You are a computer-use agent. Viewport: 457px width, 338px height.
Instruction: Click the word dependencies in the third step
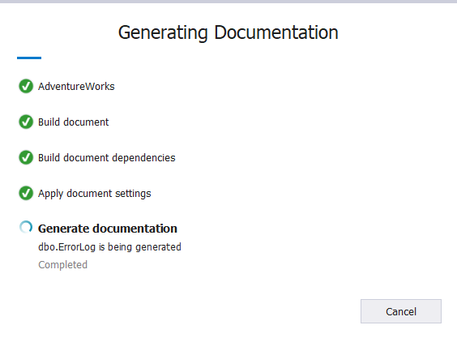[x=143, y=158]
